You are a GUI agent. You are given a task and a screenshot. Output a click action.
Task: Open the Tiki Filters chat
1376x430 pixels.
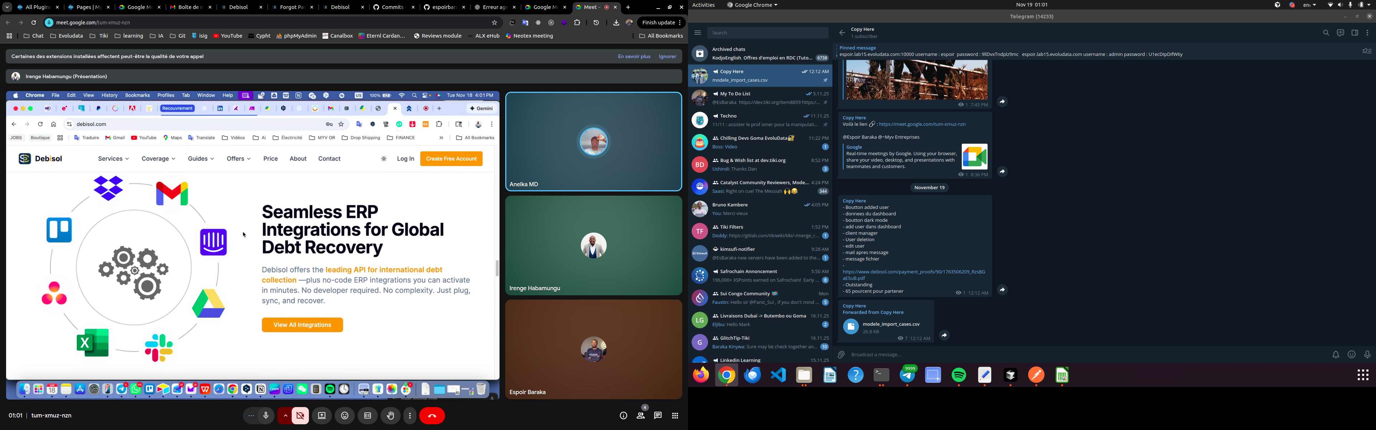(760, 231)
